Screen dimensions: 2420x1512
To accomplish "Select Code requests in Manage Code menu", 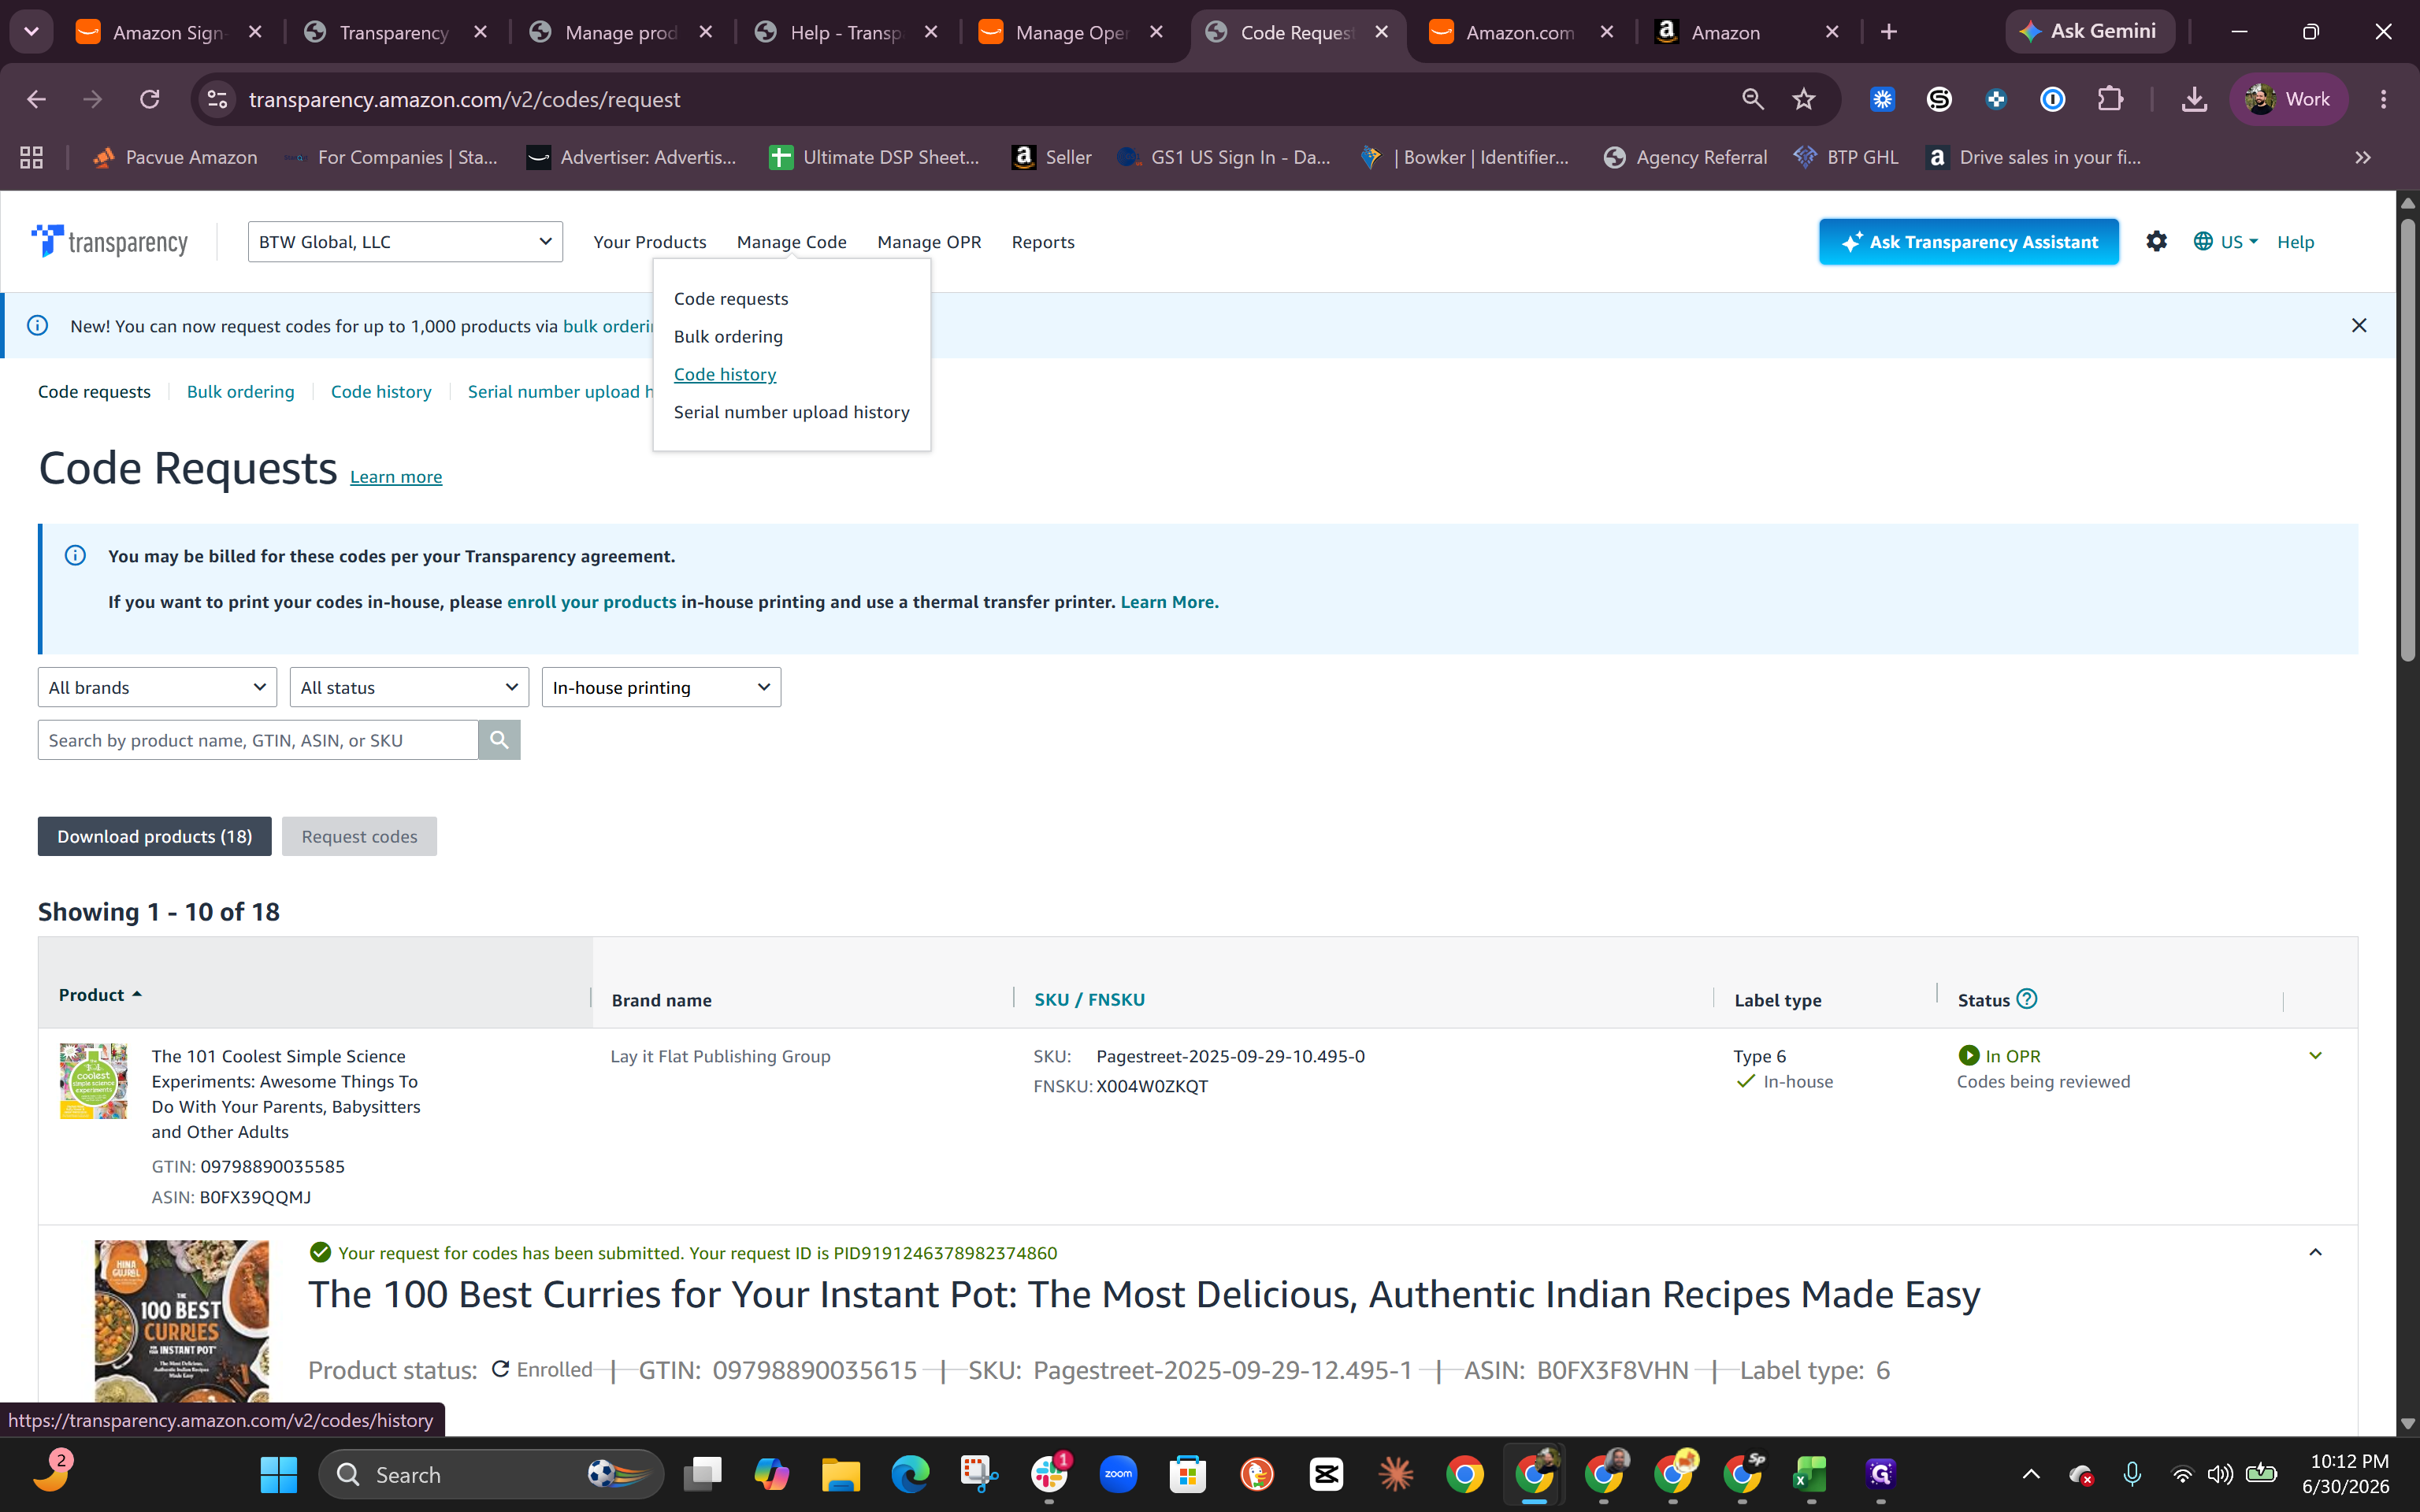I will pos(731,298).
